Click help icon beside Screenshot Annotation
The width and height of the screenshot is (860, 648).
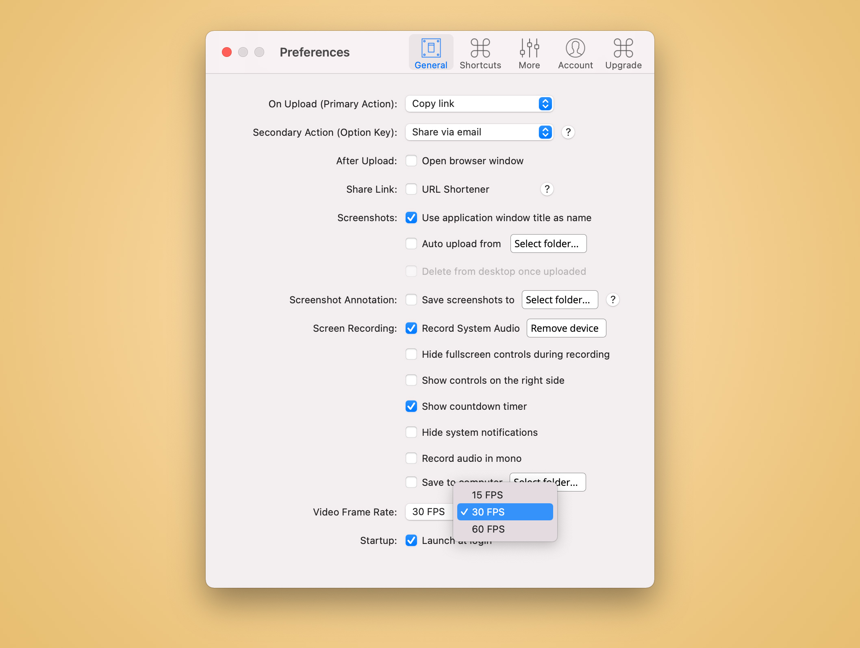coord(612,300)
